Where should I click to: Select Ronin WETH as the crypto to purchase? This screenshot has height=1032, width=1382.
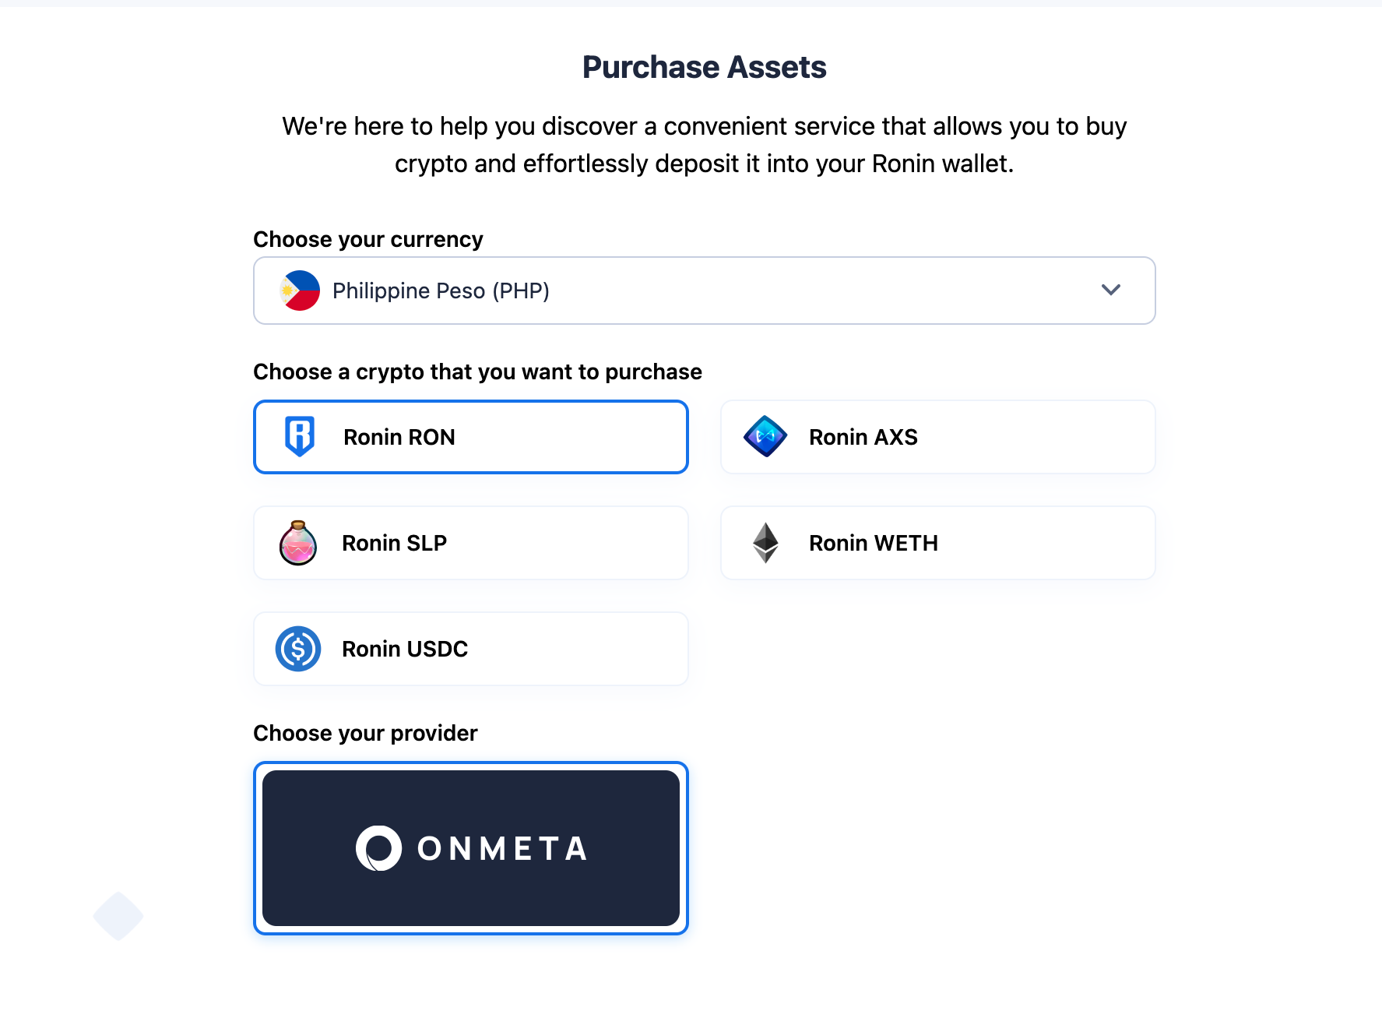click(x=937, y=543)
